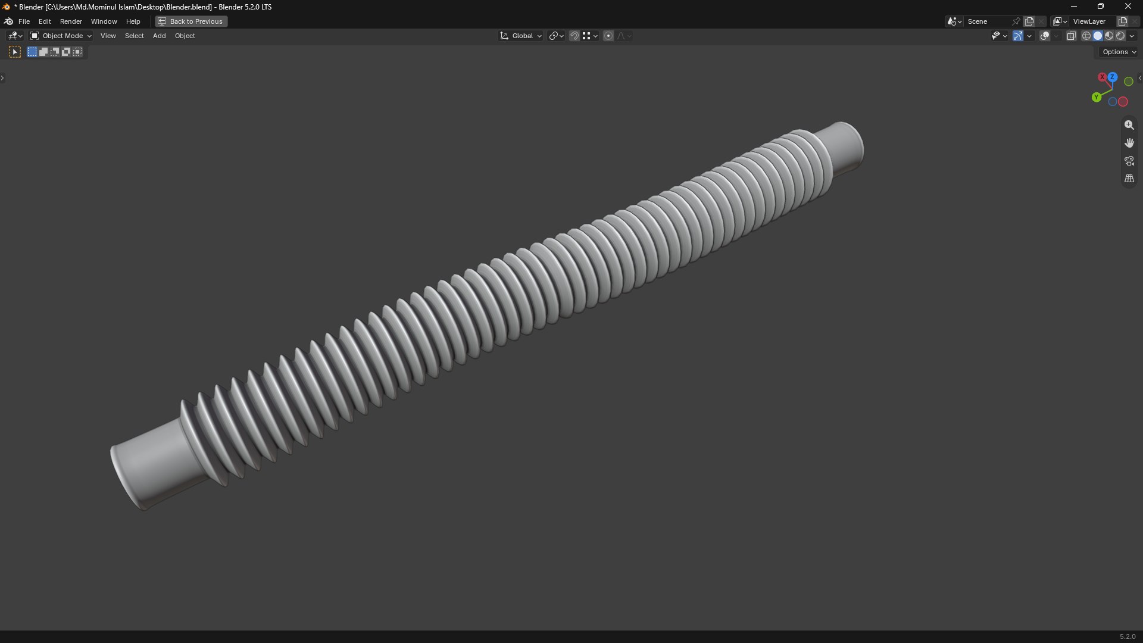Toggle proportional editing
Screen dimensions: 1143x643
pos(608,36)
